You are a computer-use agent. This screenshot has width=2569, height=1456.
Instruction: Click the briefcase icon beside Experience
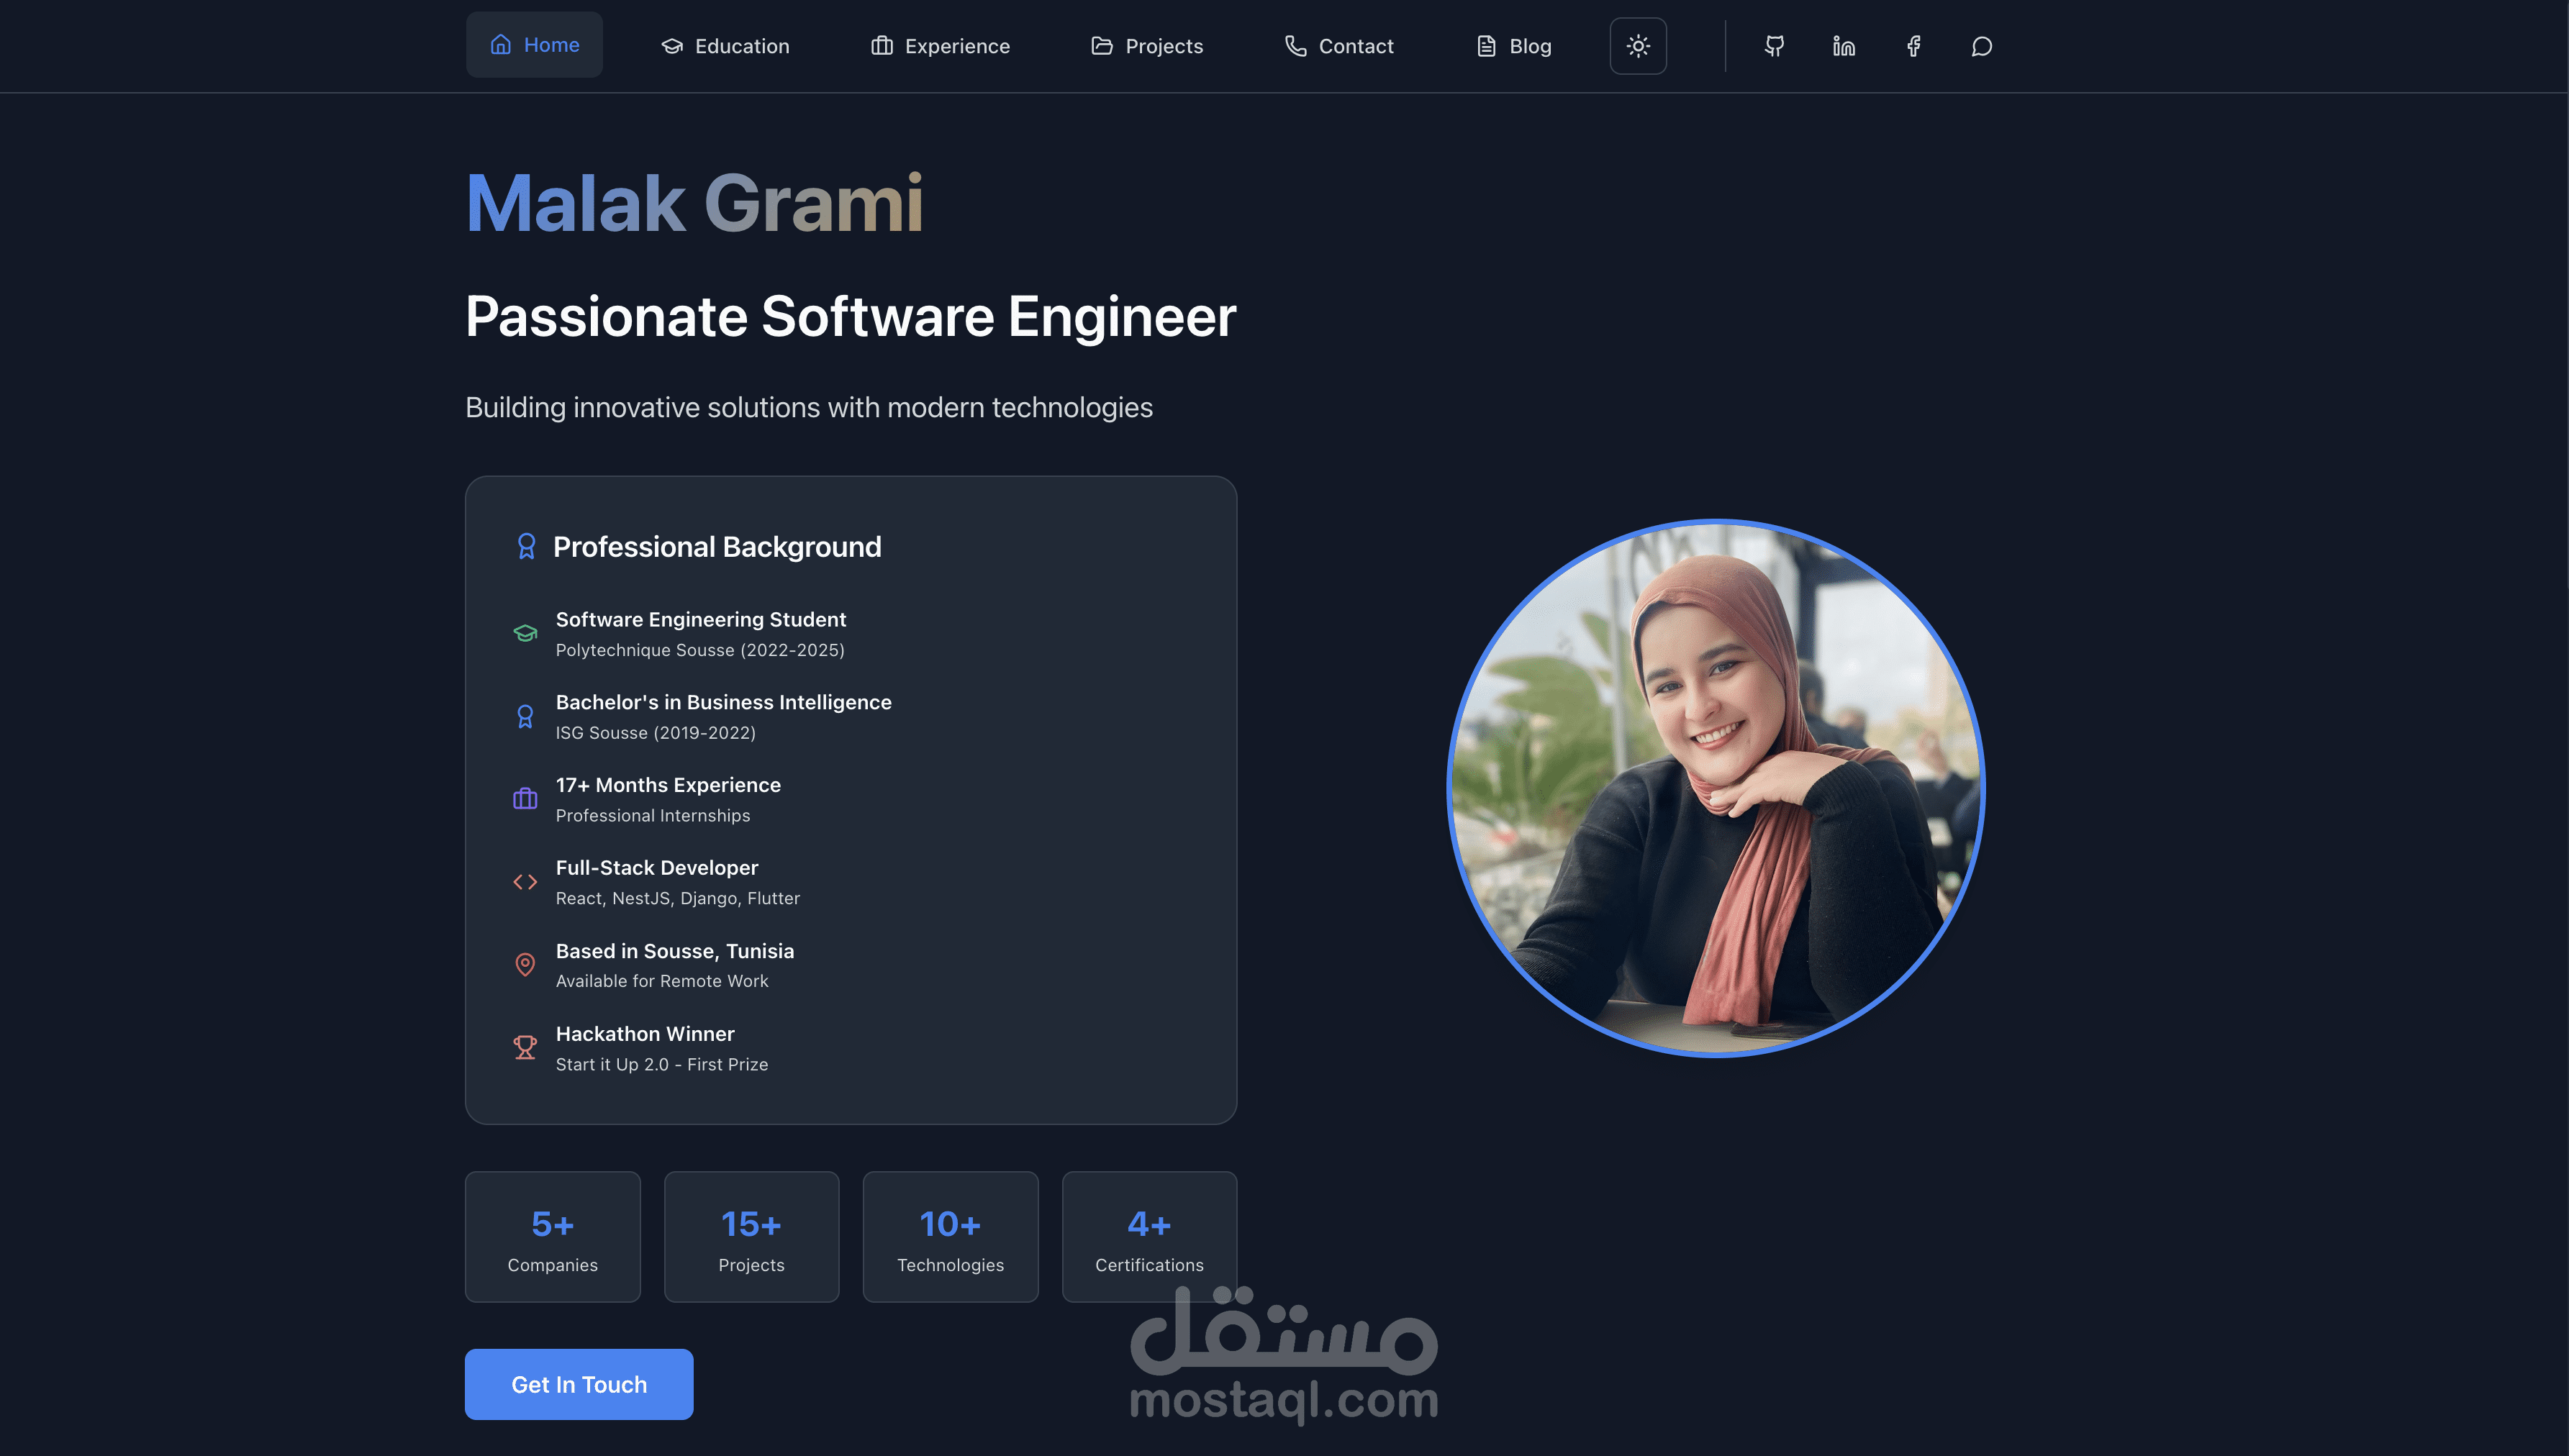(883, 45)
